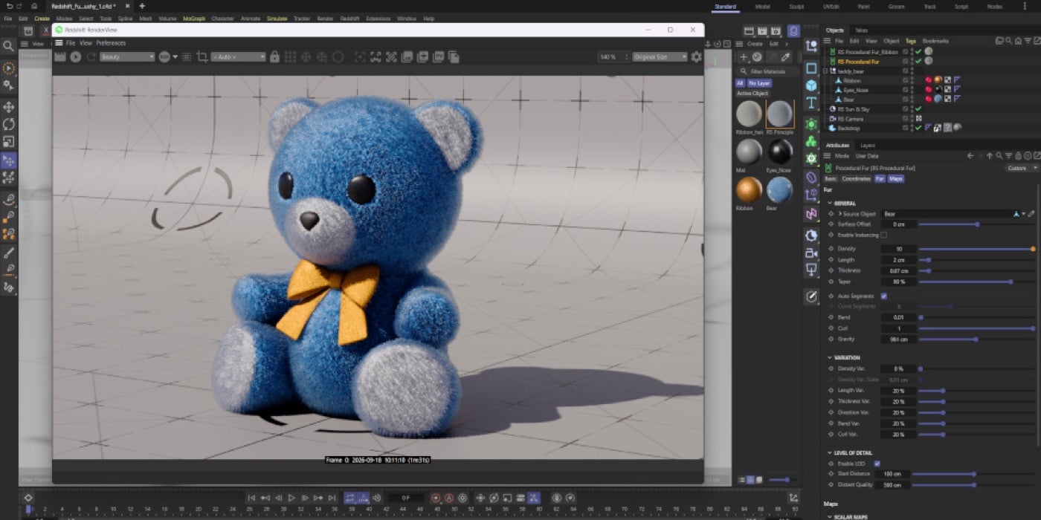Image resolution: width=1041 pixels, height=520 pixels.
Task: Select the Scale tool in left toolbar
Action: click(9, 141)
